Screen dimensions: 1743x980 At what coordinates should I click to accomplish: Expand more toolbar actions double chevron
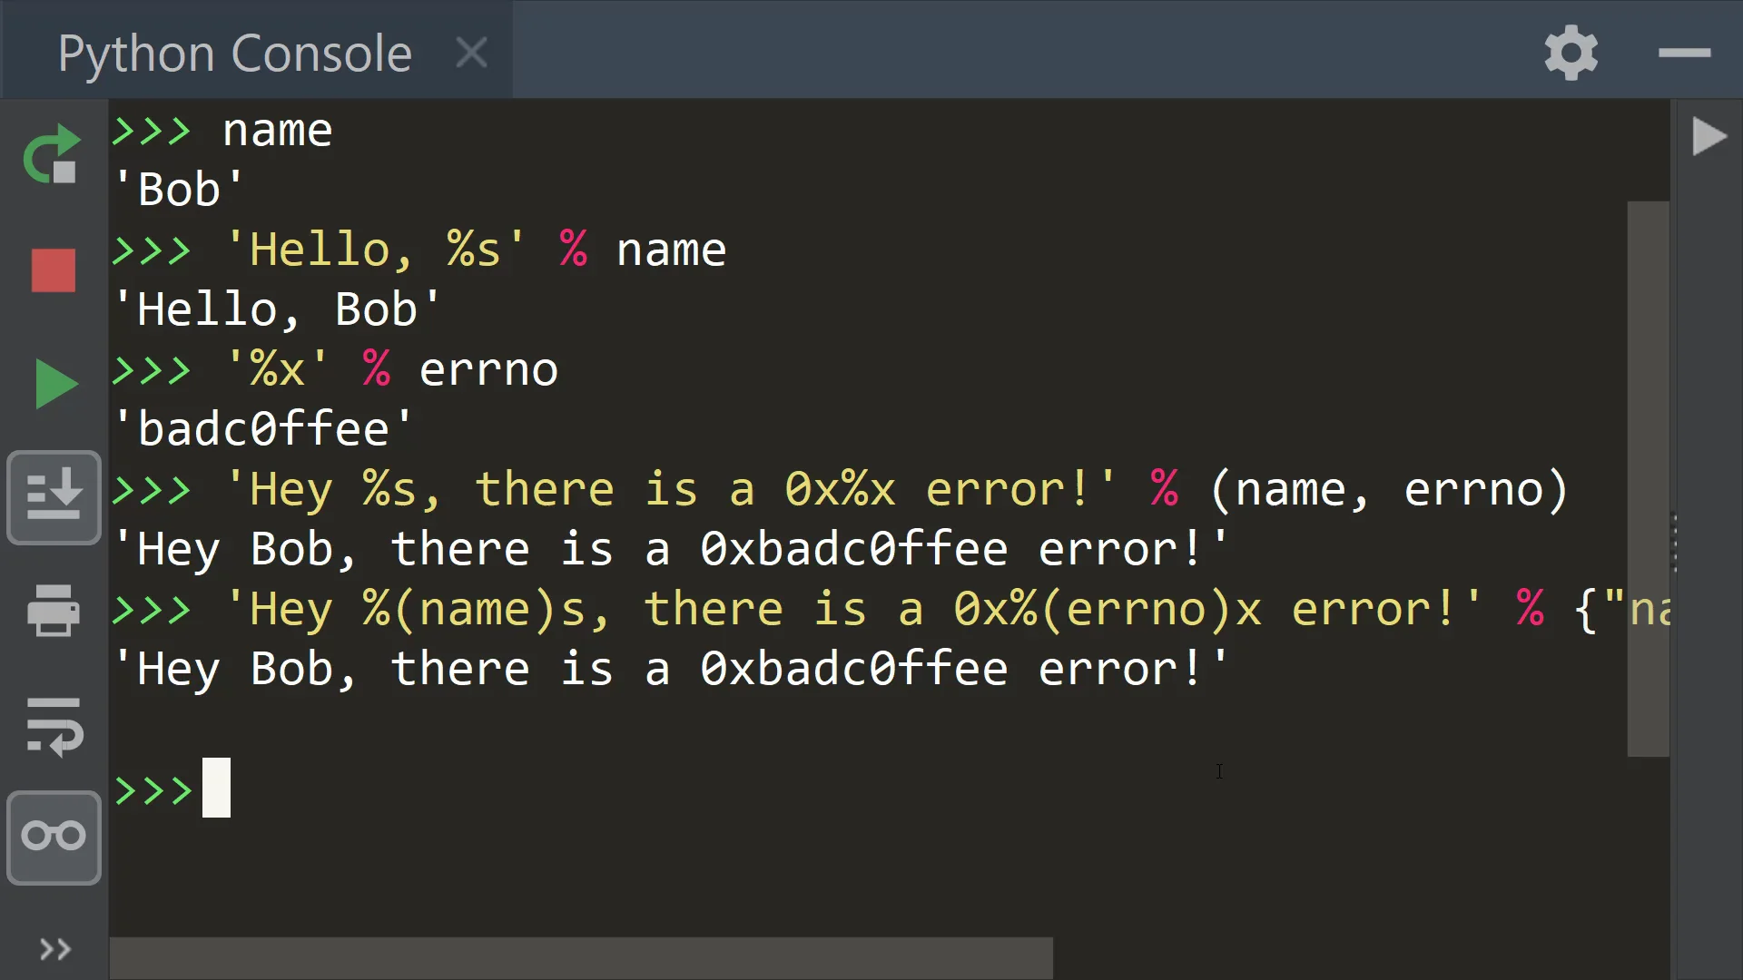point(54,949)
